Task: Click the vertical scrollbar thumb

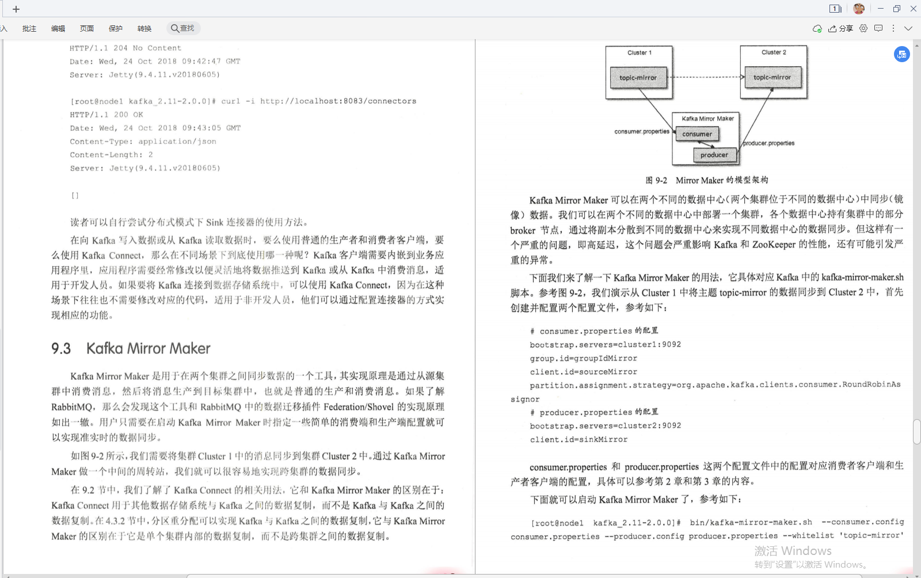Action: click(916, 432)
